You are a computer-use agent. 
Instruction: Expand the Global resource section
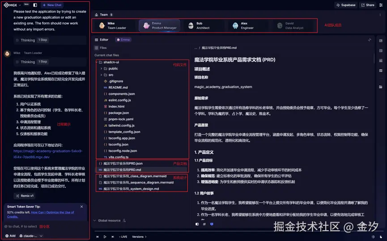(109, 220)
